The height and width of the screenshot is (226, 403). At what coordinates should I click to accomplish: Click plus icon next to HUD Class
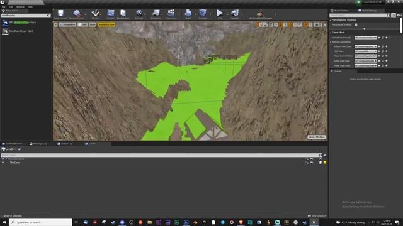point(387,51)
